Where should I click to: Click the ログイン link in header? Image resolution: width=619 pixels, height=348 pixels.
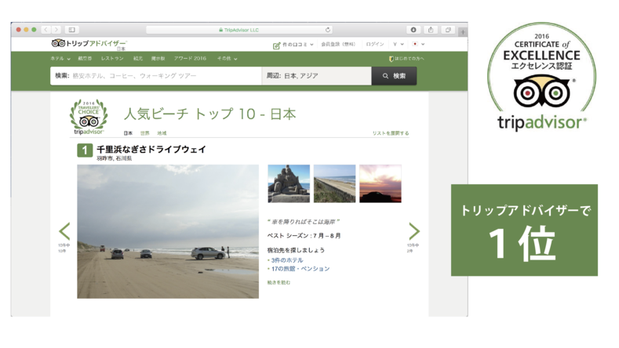tap(374, 45)
